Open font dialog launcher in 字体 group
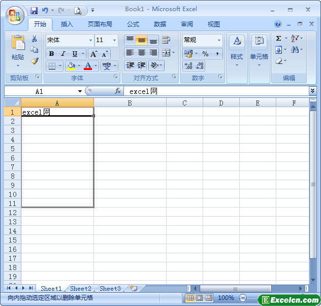Image resolution: width=321 pixels, height=306 pixels. (116, 77)
